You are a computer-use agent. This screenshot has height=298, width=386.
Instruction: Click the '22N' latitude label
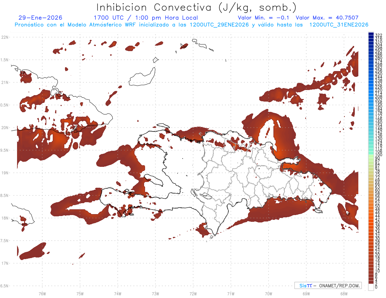(x=5, y=37)
